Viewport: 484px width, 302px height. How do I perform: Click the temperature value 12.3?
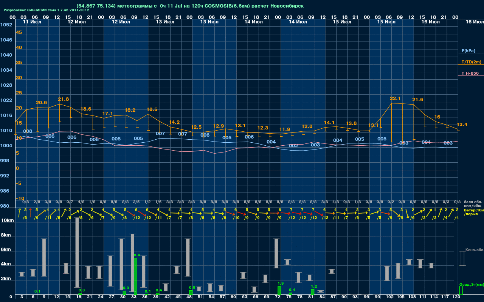coord(262,128)
